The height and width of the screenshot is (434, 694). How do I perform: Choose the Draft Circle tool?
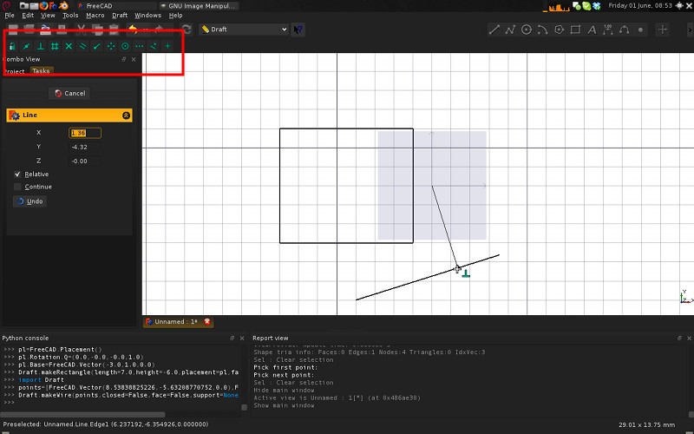(527, 30)
